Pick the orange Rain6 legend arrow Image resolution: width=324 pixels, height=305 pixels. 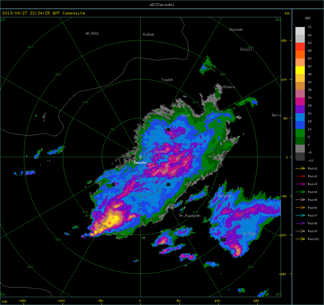300,208
